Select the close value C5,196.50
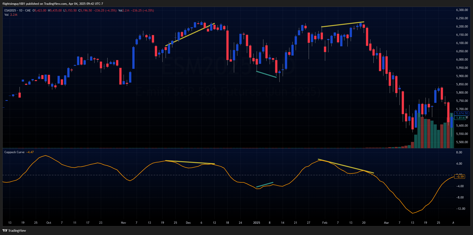Image resolution: width=473 pixels, height=235 pixels. coord(85,11)
